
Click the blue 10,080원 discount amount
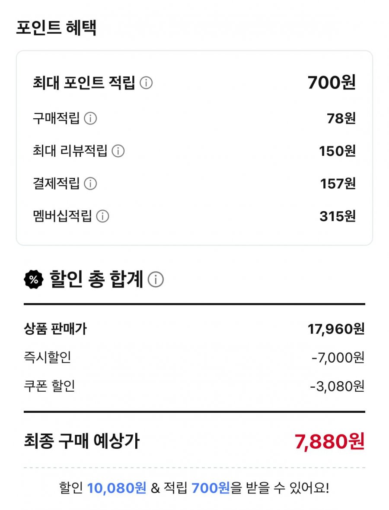coord(117,488)
